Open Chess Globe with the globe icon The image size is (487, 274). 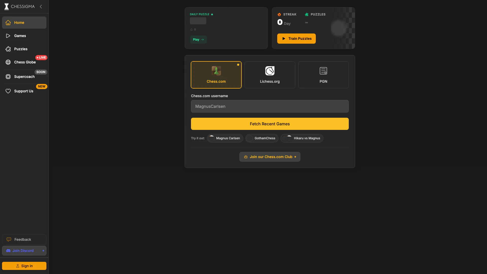[x=8, y=62]
